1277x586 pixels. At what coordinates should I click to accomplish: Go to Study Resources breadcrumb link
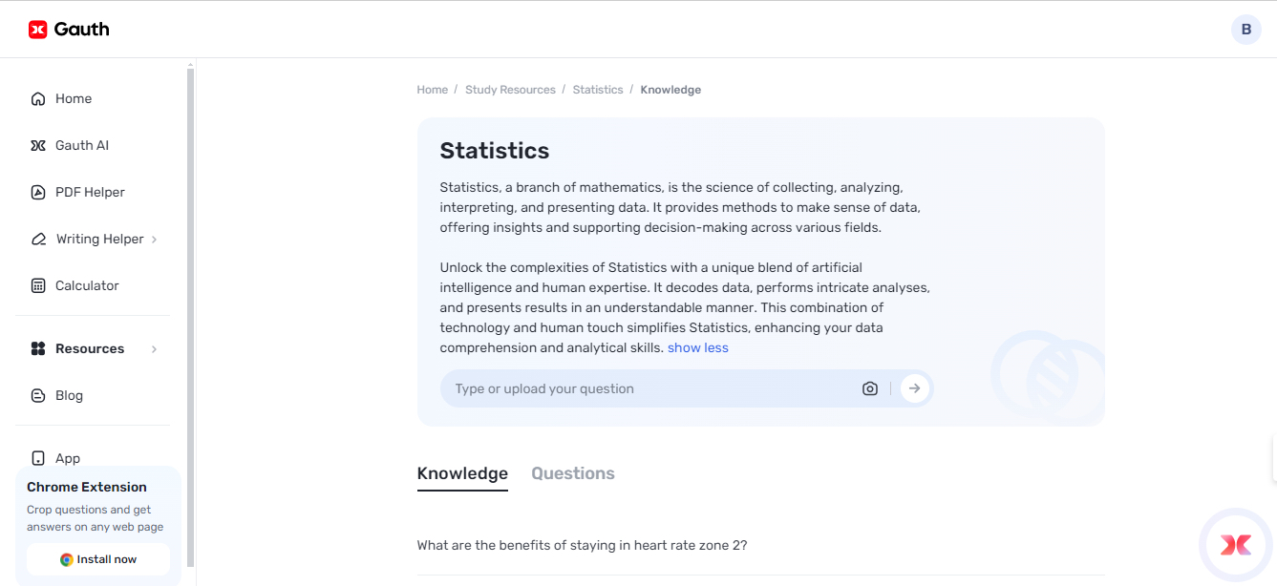[510, 90]
